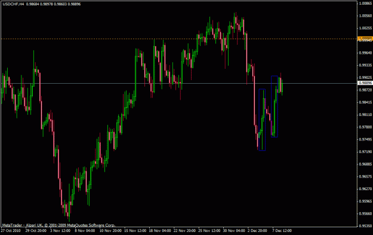Click the 0.96885 price axis label
The width and height of the screenshot is (373, 235).
pyautogui.click(x=365, y=164)
